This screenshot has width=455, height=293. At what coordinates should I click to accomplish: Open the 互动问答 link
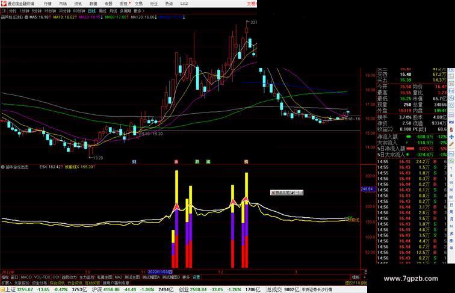(x=92, y=283)
